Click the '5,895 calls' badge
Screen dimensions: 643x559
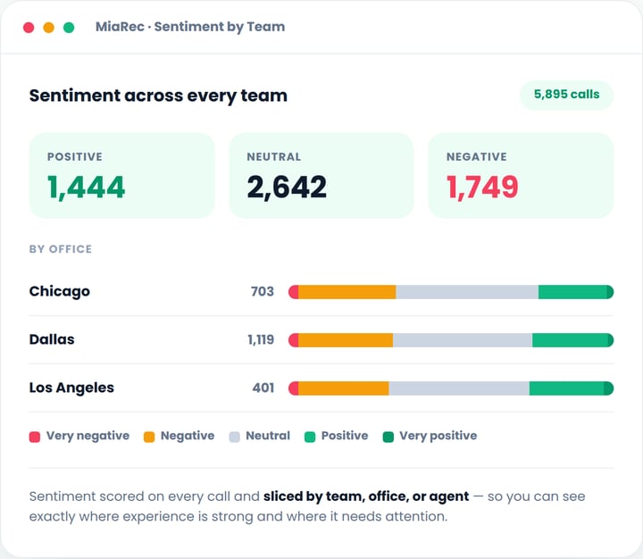tap(566, 95)
